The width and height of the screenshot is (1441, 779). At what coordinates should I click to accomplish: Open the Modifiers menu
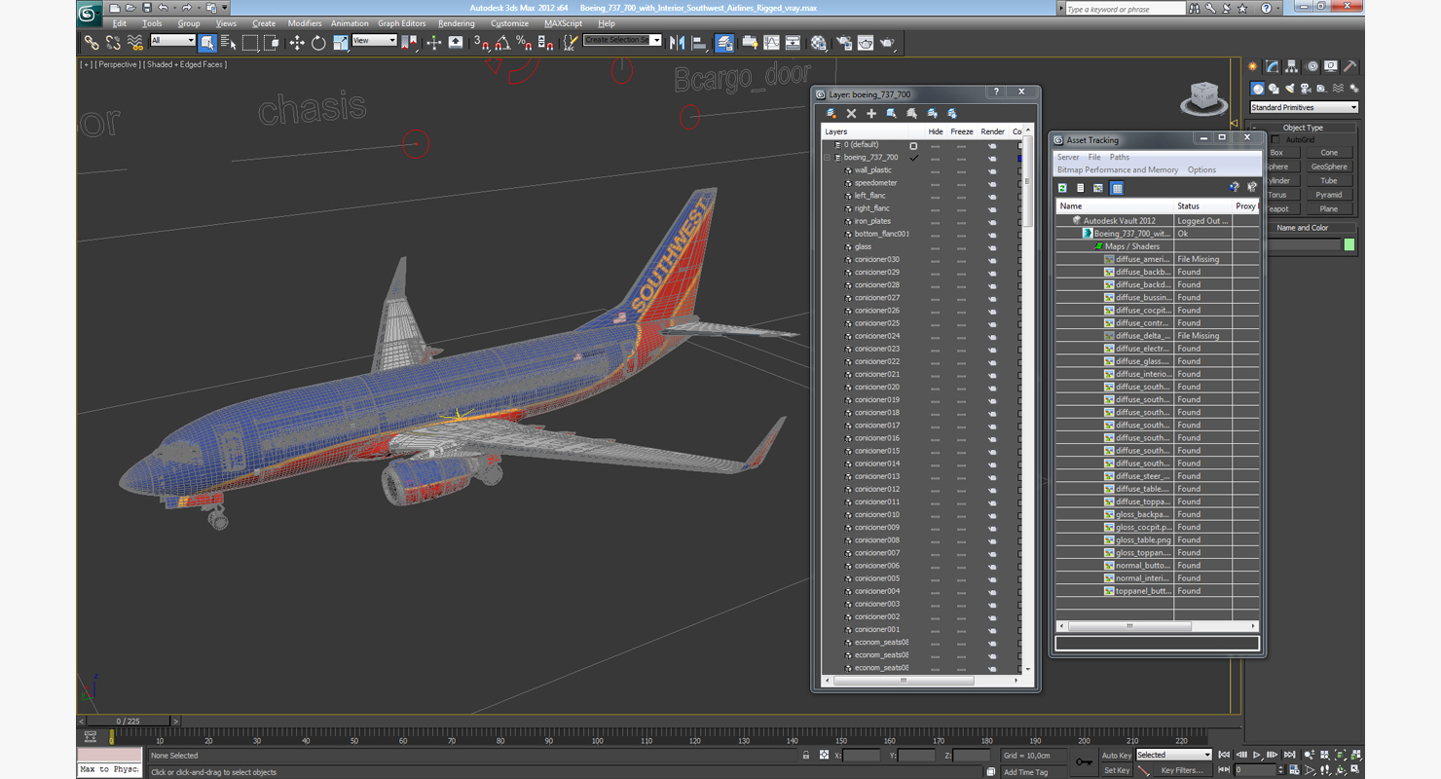pyautogui.click(x=305, y=23)
